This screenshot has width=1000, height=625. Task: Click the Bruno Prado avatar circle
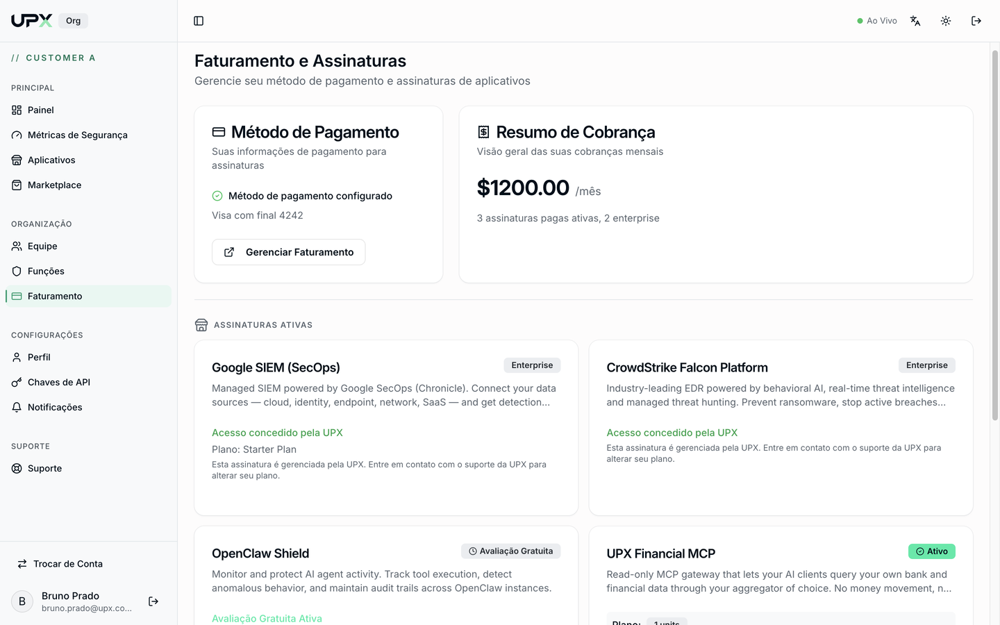click(x=22, y=601)
